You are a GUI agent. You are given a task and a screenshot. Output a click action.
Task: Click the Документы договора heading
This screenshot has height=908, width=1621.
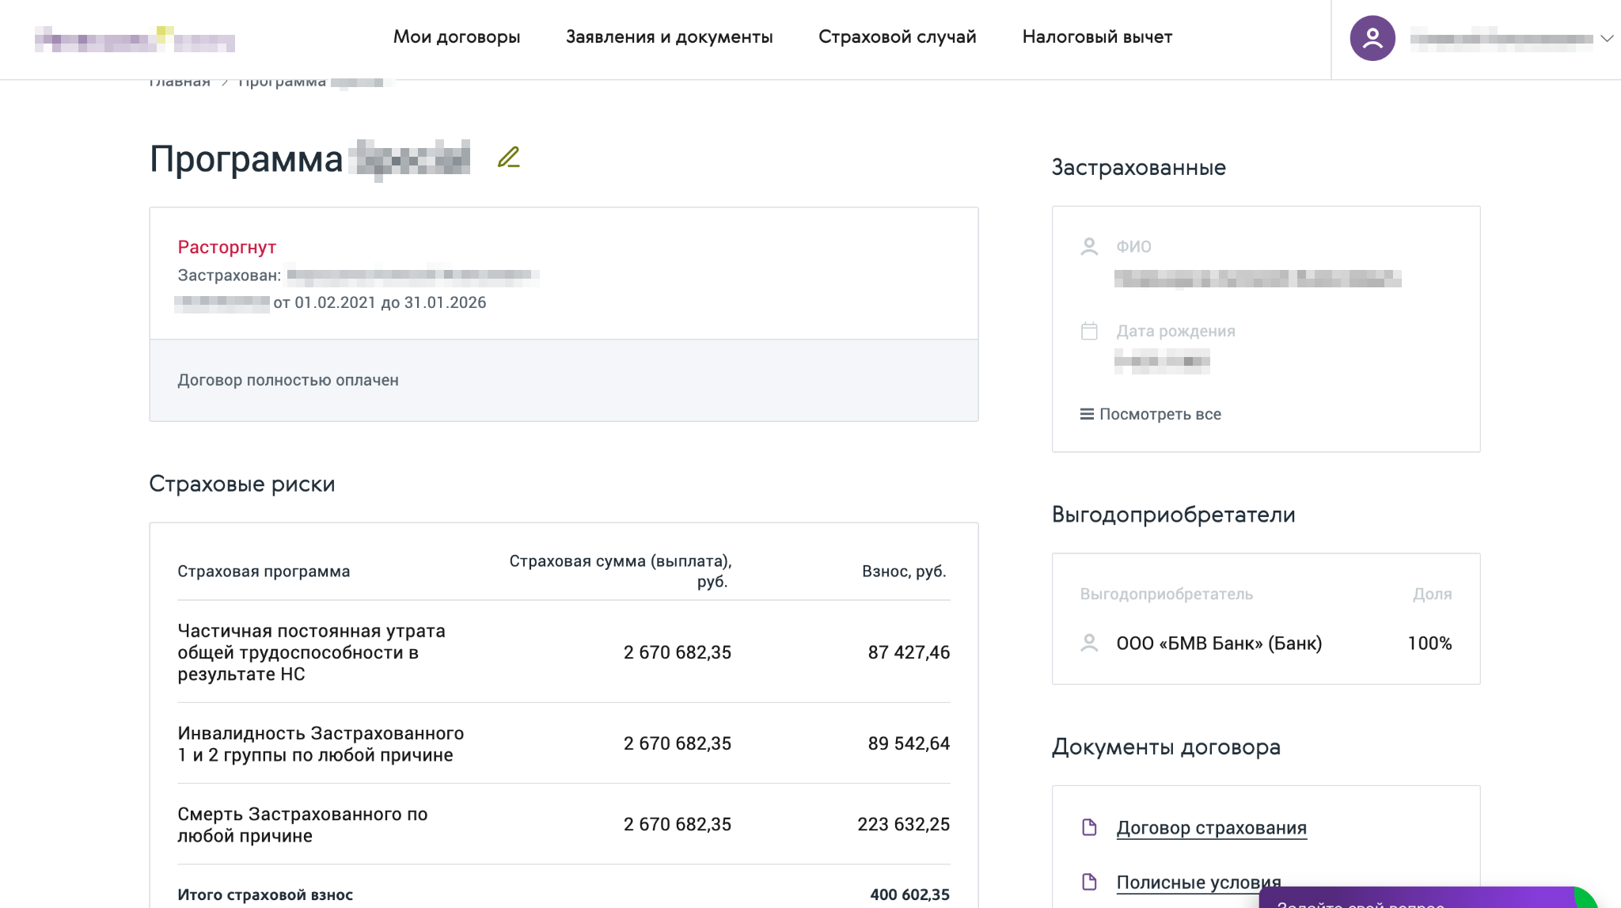pyautogui.click(x=1166, y=747)
